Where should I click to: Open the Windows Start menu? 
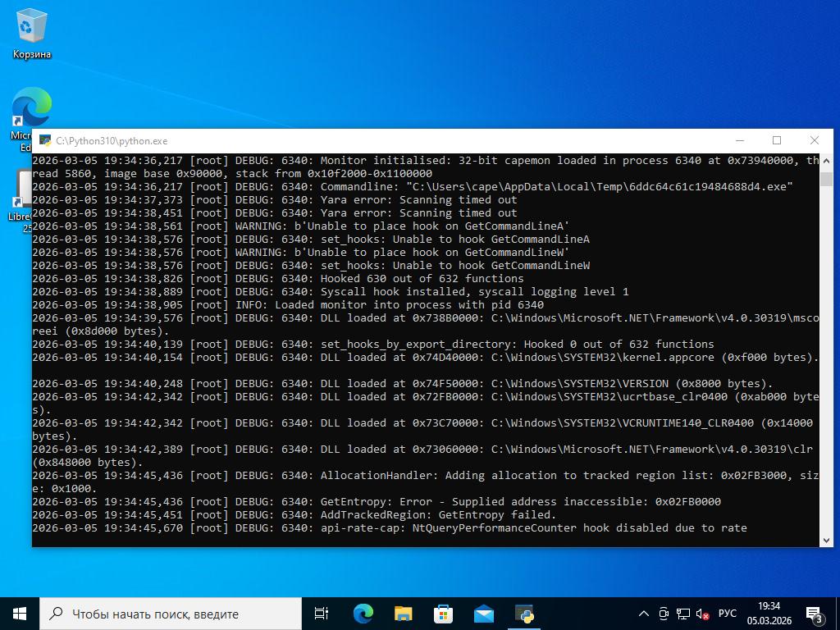tap(20, 613)
